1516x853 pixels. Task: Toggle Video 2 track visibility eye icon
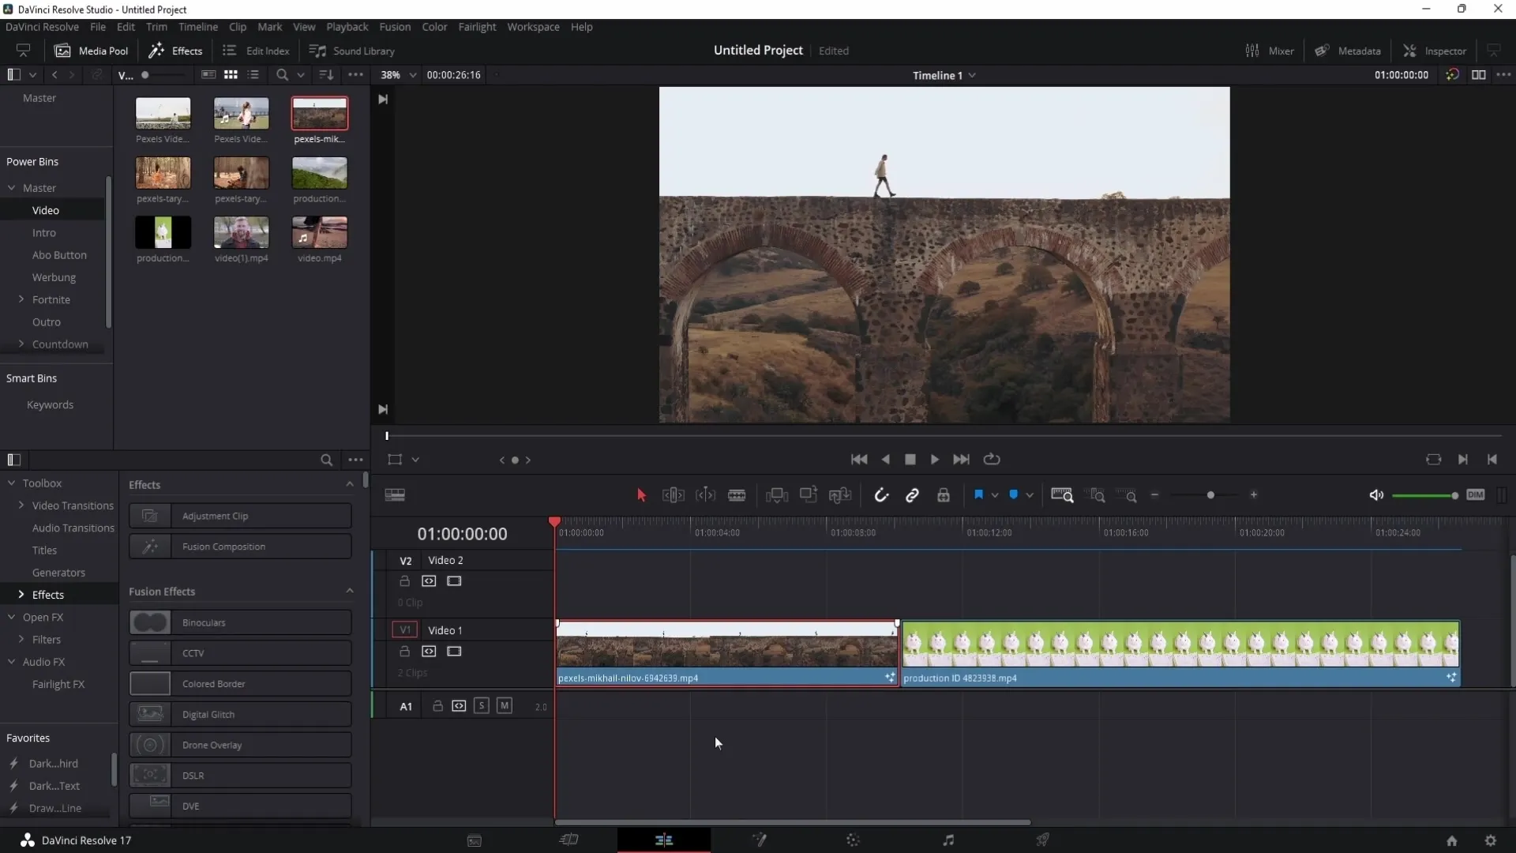click(x=453, y=581)
